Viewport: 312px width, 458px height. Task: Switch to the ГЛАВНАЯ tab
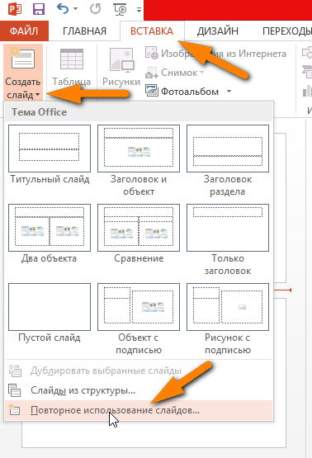pos(84,31)
